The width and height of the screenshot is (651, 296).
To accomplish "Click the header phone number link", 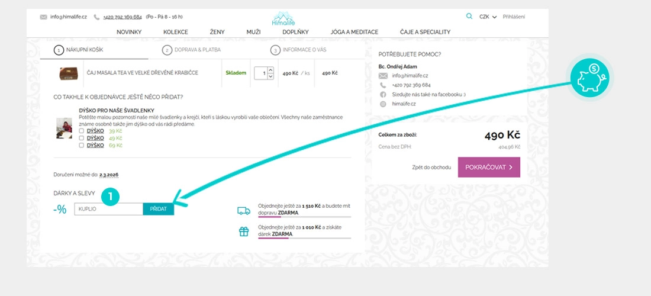I will click(123, 17).
